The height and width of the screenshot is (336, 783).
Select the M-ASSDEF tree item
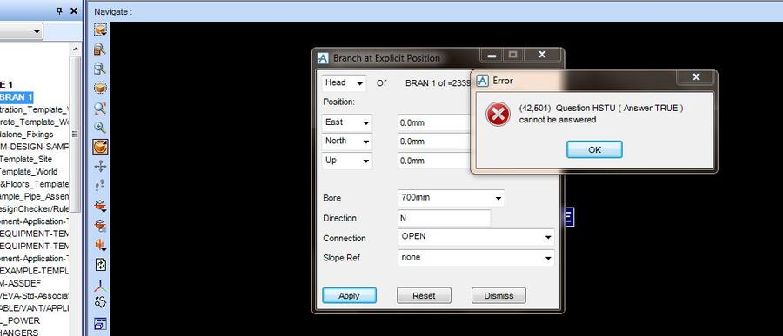[21, 283]
